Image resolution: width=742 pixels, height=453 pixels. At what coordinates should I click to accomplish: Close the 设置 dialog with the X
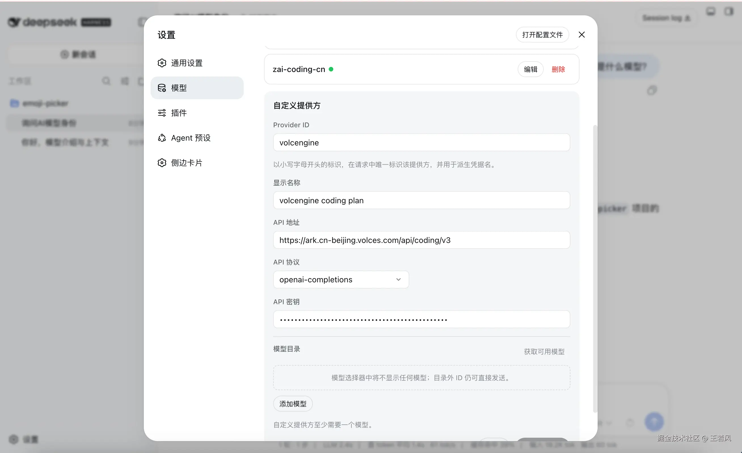tap(581, 35)
